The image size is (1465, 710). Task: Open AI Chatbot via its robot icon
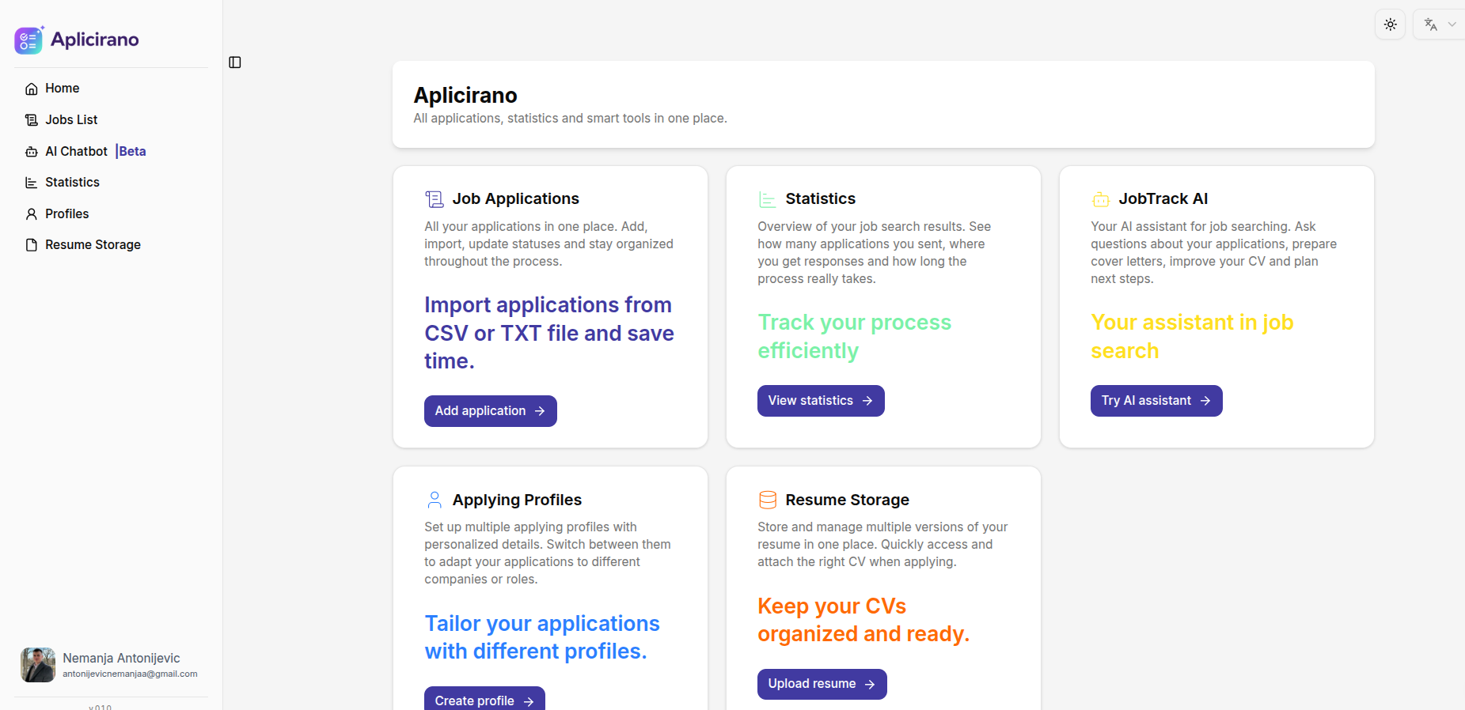click(x=31, y=151)
